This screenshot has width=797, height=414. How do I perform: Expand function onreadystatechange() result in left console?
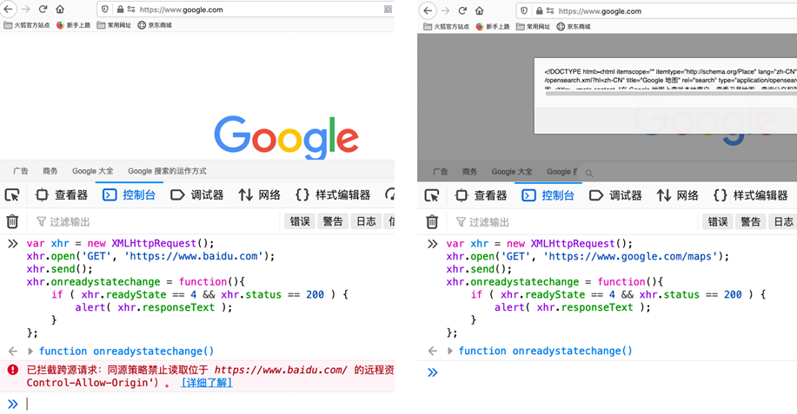click(x=30, y=352)
